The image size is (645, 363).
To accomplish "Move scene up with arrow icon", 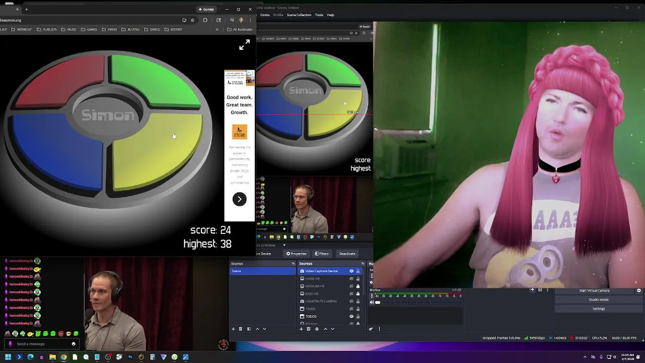I will pyautogui.click(x=257, y=329).
